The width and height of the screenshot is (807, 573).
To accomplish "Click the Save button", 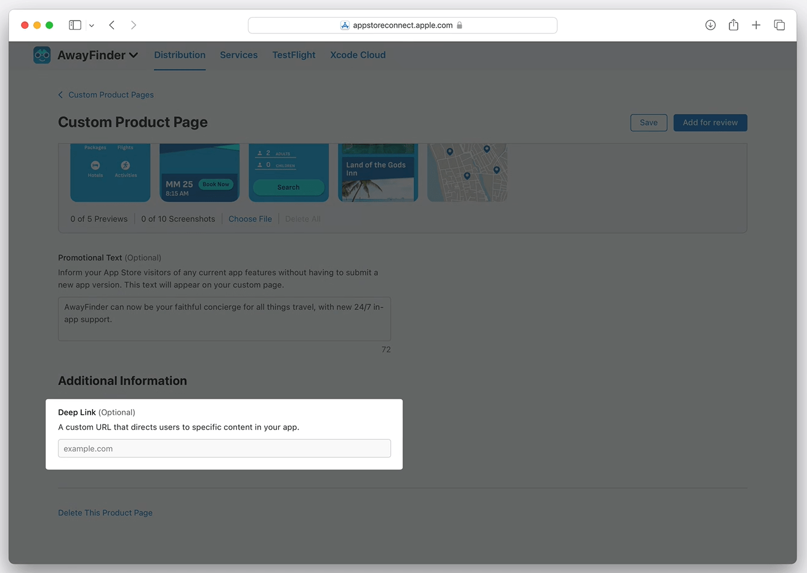I will tap(649, 123).
